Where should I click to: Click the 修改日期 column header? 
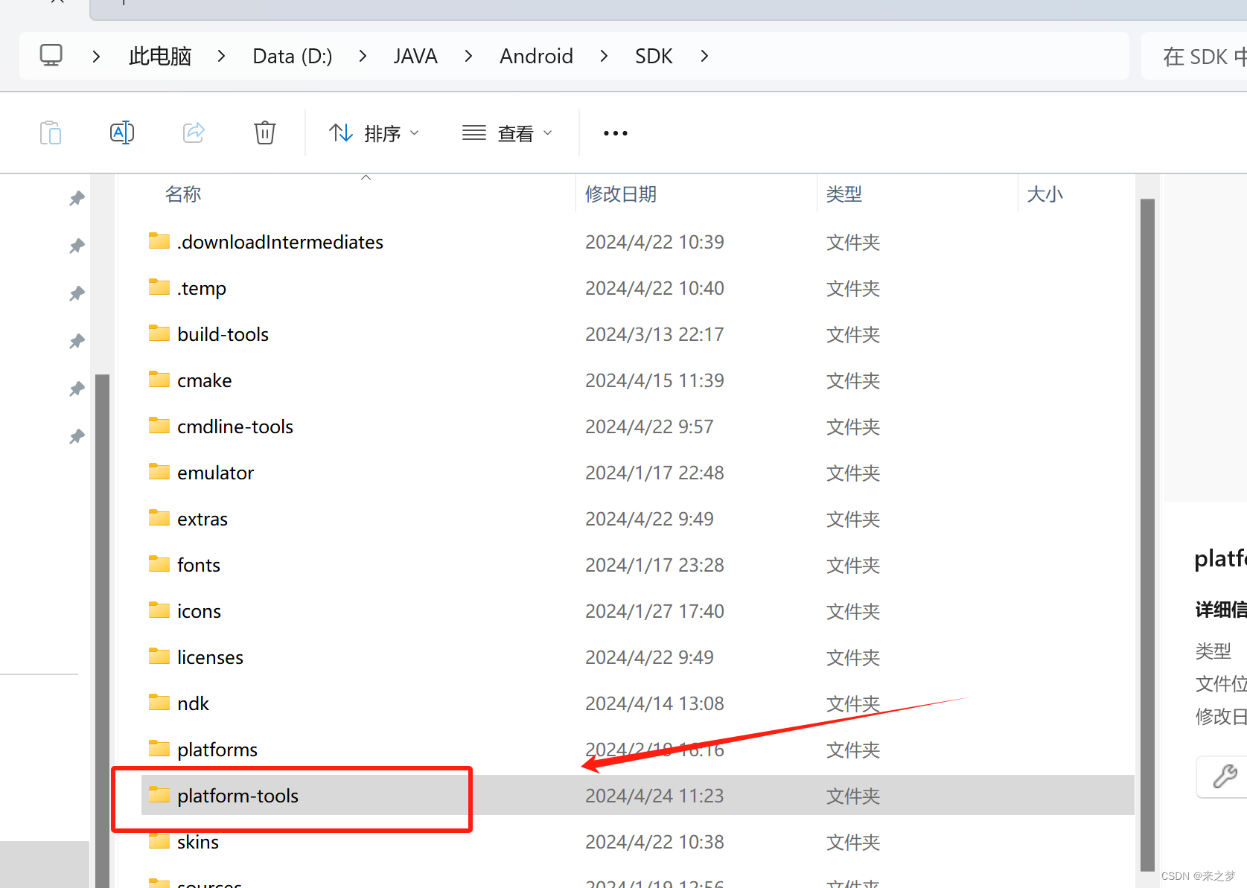[620, 194]
